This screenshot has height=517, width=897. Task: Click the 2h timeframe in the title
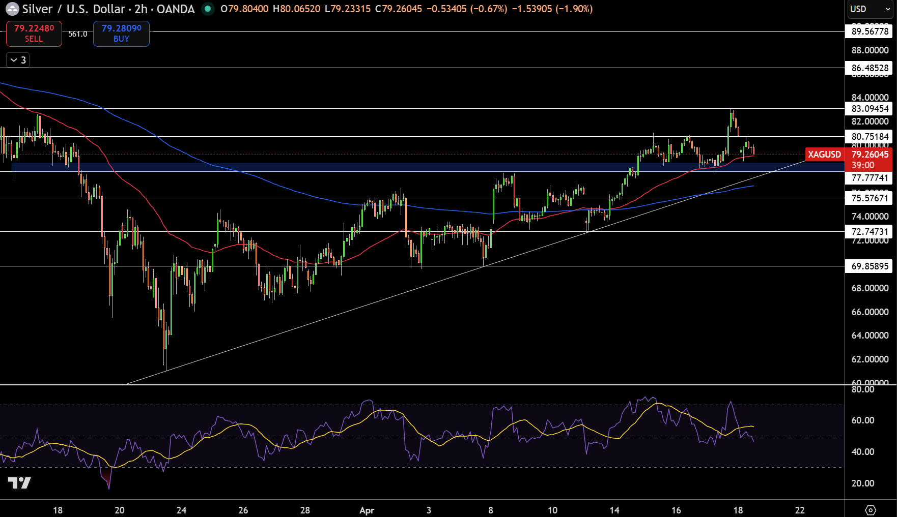point(141,9)
